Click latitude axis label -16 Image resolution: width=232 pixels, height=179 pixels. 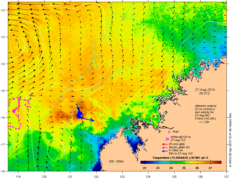click(x=3, y=118)
